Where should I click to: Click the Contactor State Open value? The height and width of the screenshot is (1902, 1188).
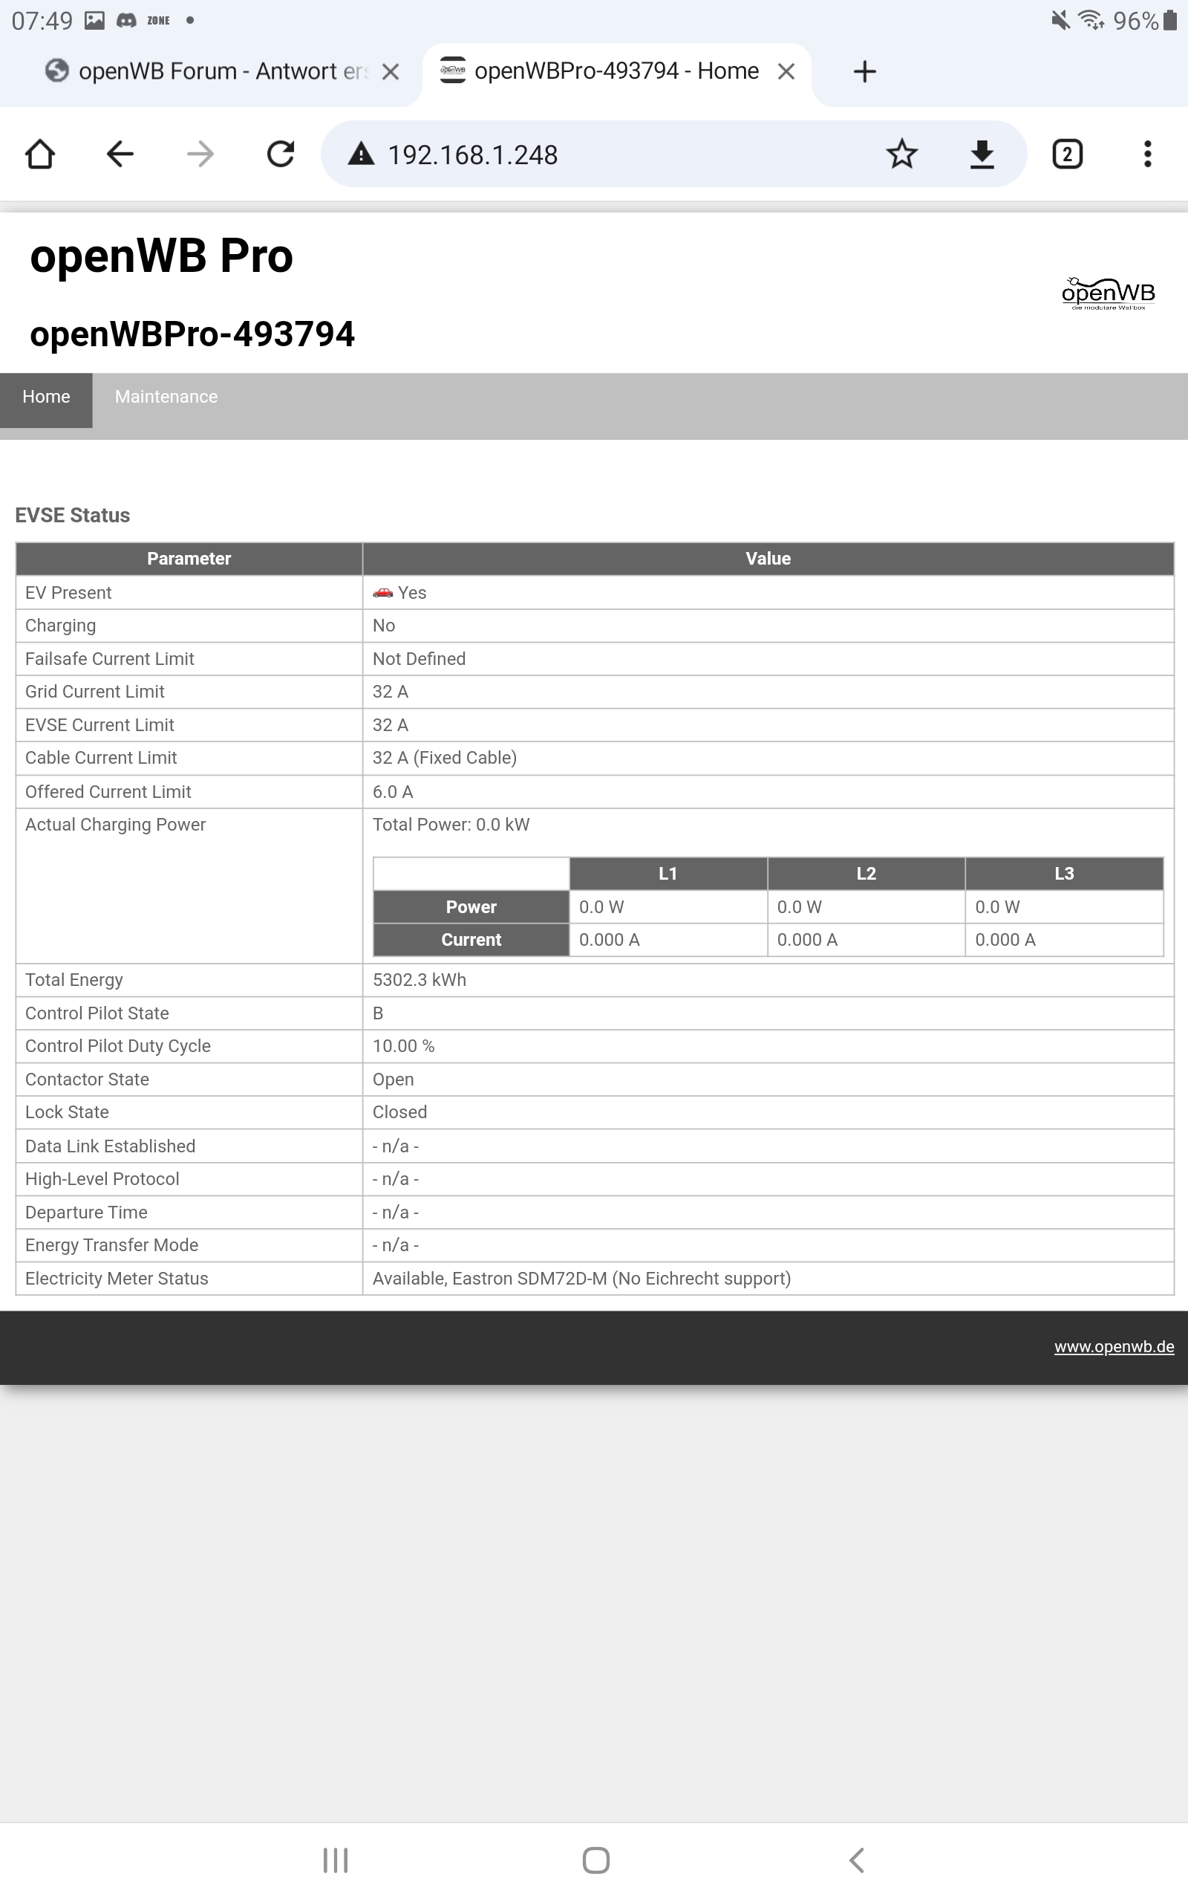pos(394,1080)
